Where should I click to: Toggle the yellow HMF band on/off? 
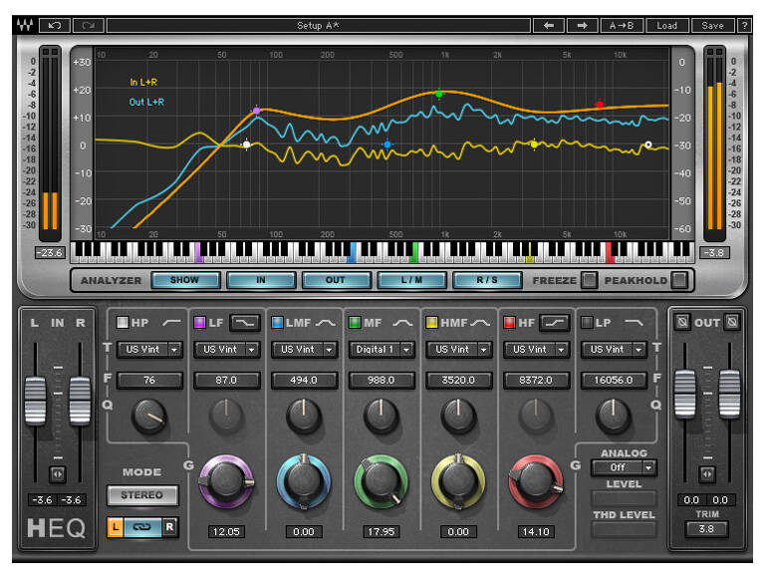432,323
